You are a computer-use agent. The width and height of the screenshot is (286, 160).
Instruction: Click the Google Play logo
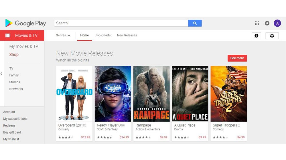pos(25,23)
